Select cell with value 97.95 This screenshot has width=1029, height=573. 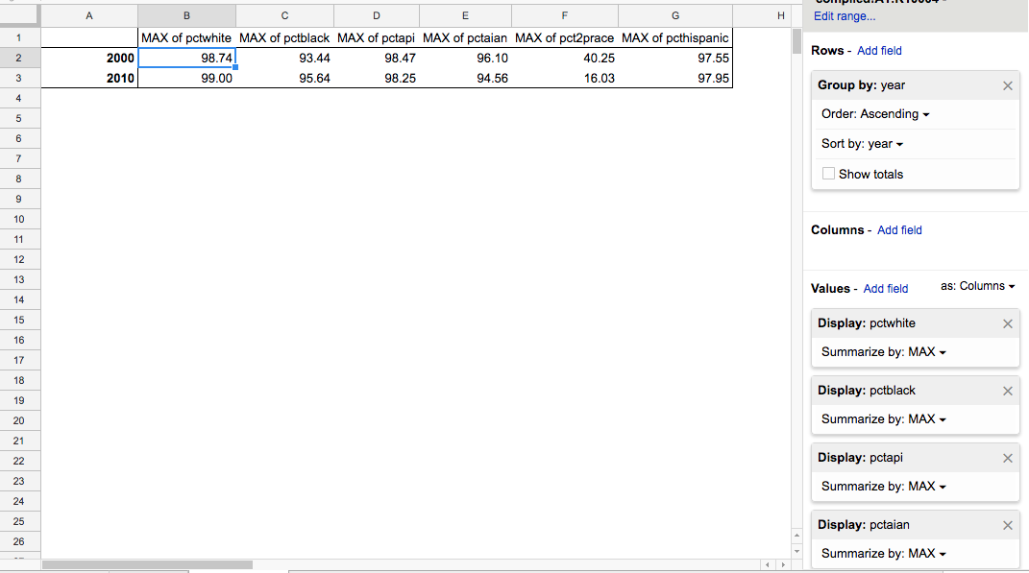pyautogui.click(x=675, y=78)
